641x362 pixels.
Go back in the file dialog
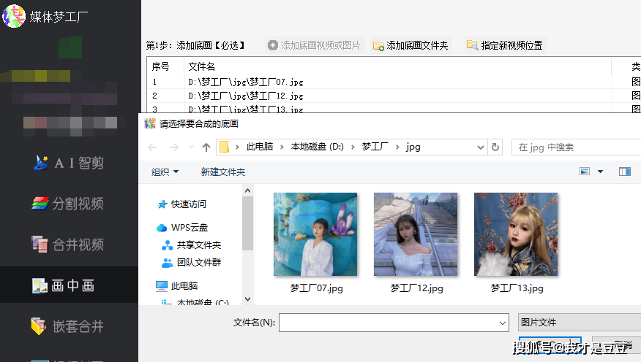[x=152, y=147]
